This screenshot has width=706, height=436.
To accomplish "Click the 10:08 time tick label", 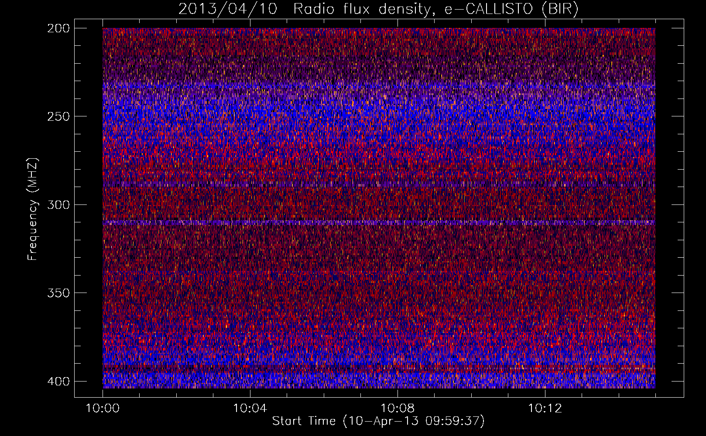I will (x=398, y=409).
